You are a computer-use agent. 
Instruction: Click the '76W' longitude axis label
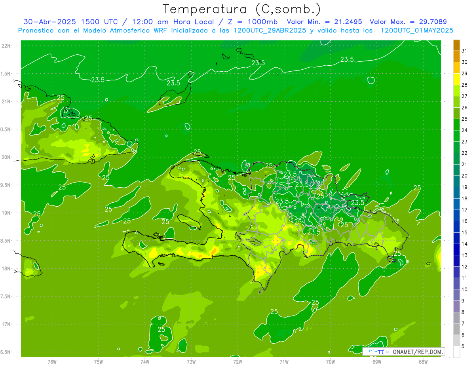[52, 361]
